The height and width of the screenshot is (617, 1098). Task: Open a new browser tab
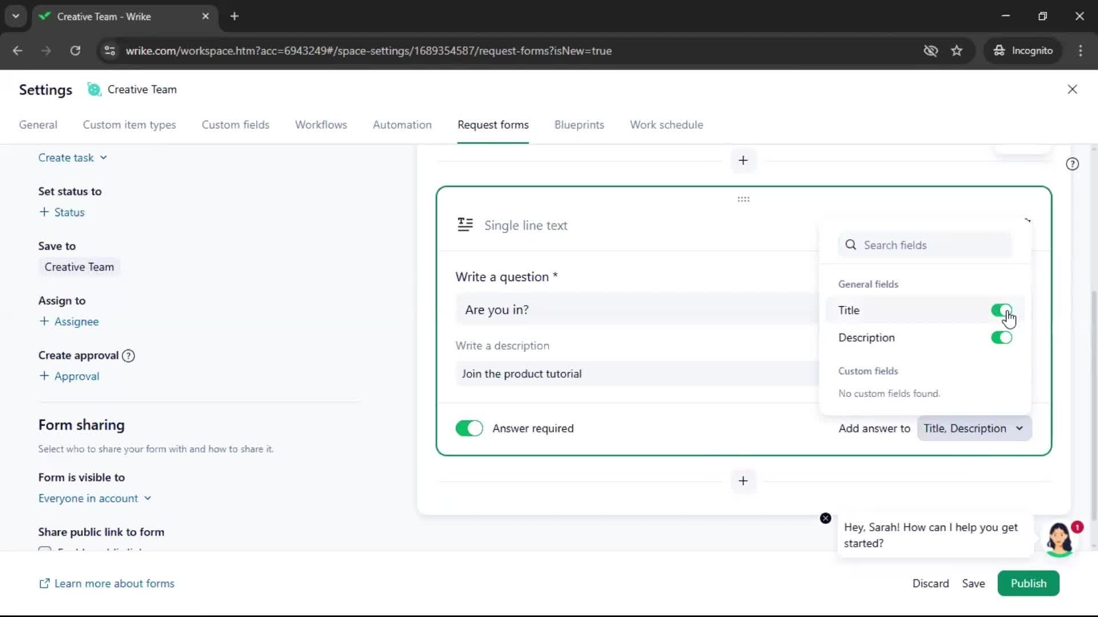click(x=234, y=17)
